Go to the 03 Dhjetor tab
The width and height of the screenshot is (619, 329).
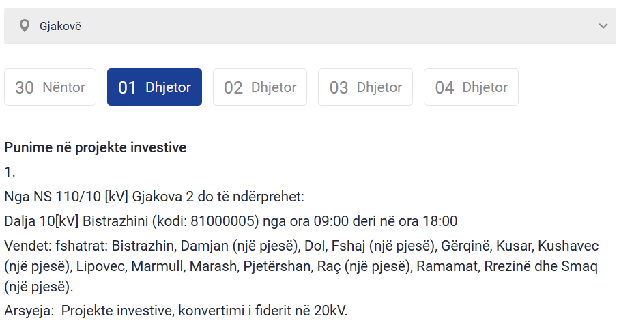365,87
